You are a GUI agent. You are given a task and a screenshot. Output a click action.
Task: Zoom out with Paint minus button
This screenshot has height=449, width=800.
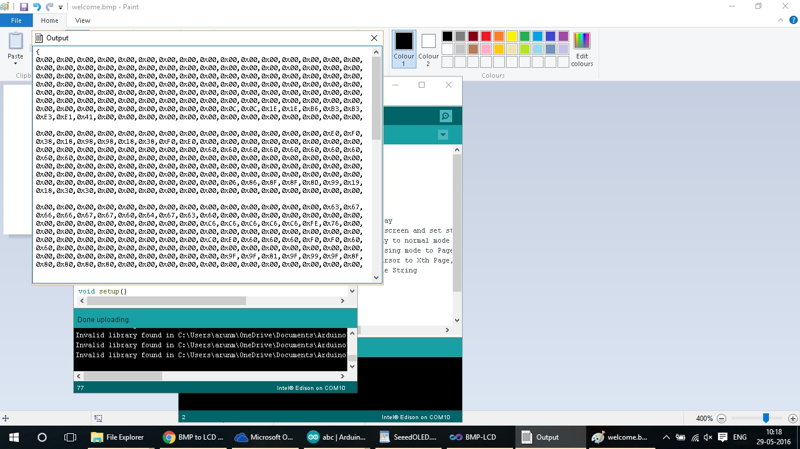tap(722, 419)
